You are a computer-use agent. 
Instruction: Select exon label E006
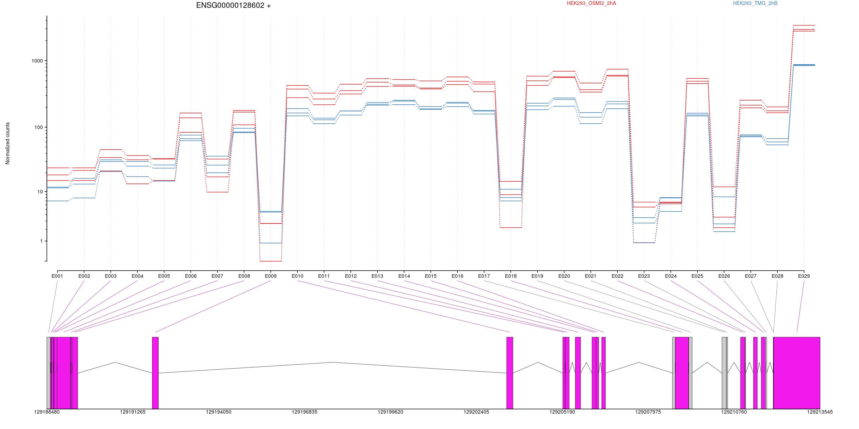191,276
